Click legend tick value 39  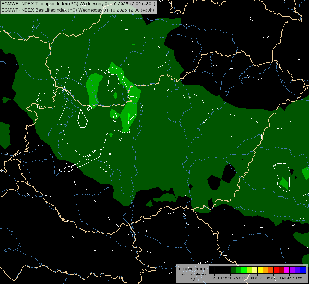tap(279, 278)
